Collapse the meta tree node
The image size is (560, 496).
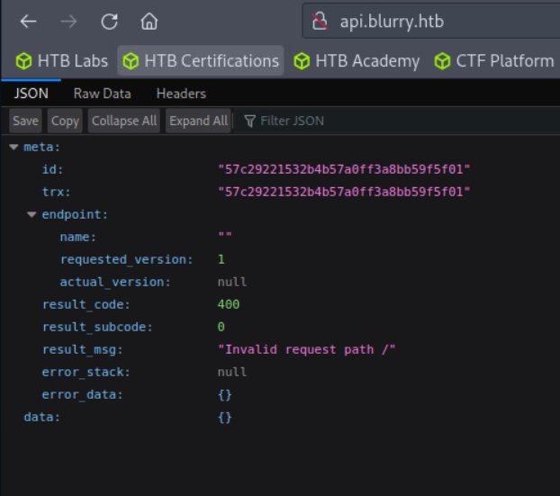pos(14,147)
